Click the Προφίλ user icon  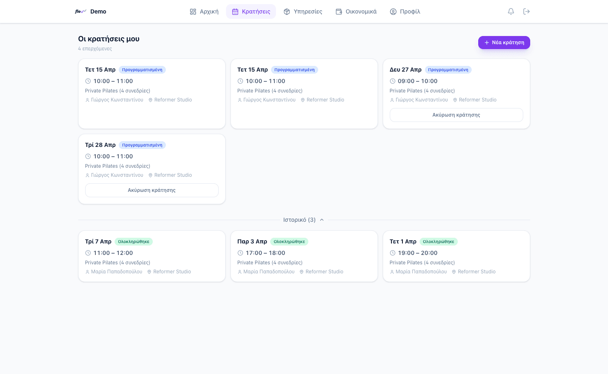pos(393,11)
